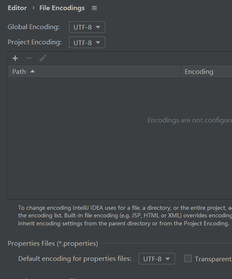Select File Encodings breadcrumb item
This screenshot has width=232, height=279.
[62, 8]
